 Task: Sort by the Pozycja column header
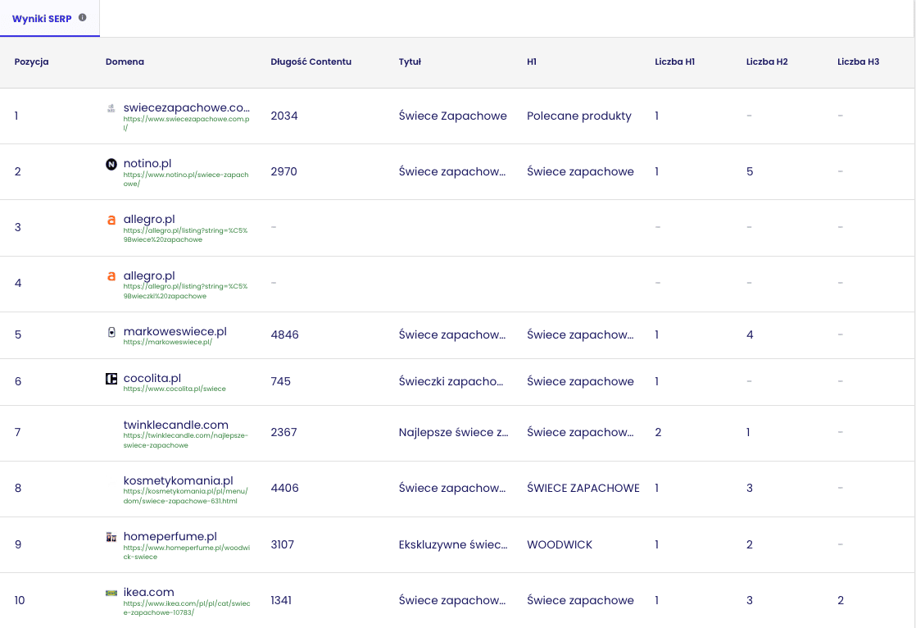[x=32, y=62]
